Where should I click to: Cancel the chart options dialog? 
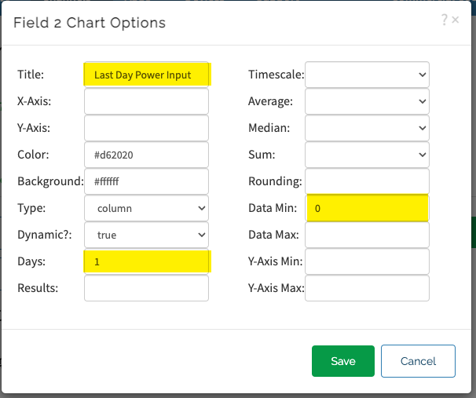pos(418,361)
